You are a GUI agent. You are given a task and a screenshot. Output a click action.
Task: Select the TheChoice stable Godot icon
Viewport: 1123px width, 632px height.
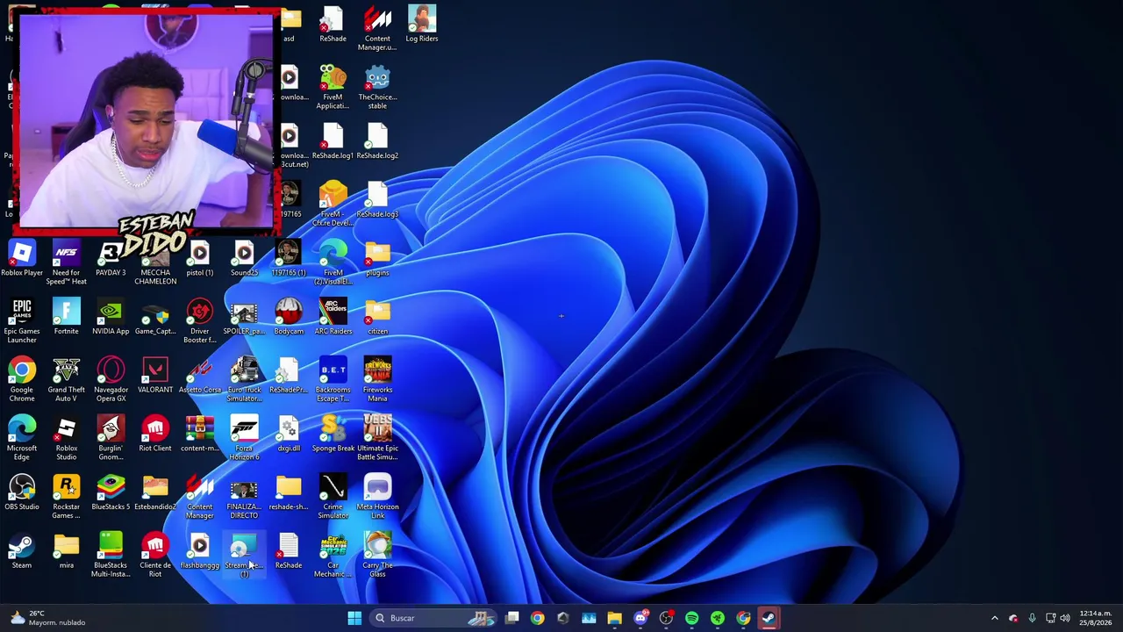click(377, 87)
